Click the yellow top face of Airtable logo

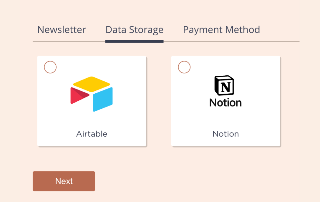92,84
